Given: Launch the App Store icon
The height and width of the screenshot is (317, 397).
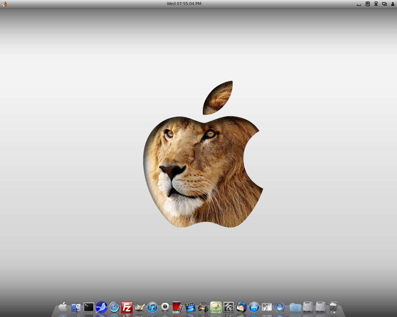Looking at the screenshot, I should [x=254, y=307].
